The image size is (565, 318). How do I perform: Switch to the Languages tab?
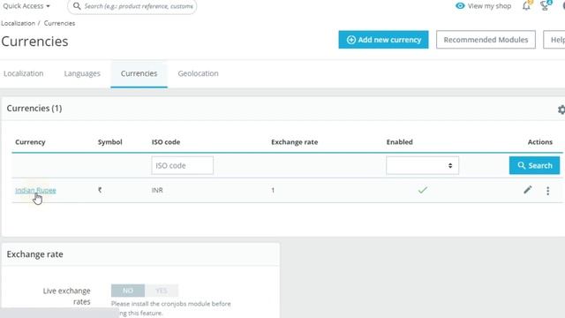click(x=82, y=73)
